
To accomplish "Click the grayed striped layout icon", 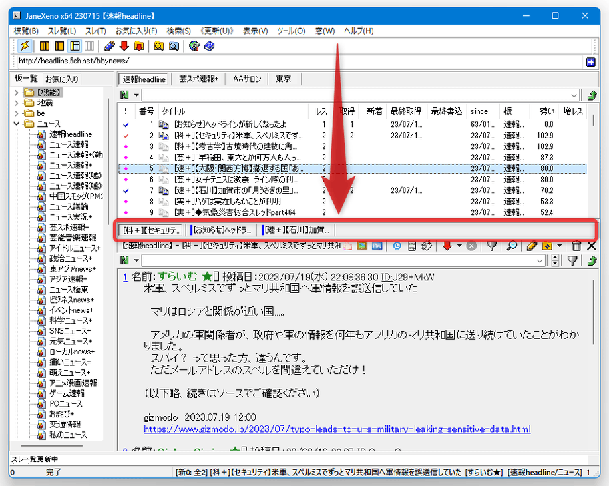I will coord(89,46).
